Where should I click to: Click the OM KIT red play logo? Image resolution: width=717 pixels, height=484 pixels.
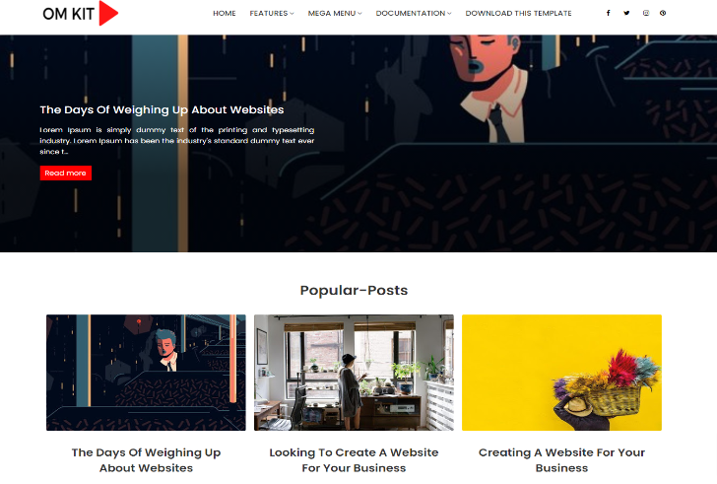pos(108,13)
